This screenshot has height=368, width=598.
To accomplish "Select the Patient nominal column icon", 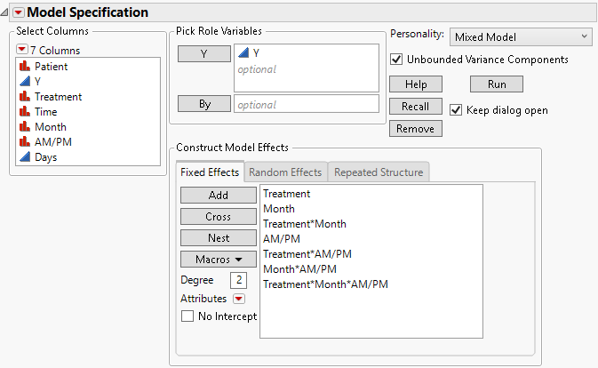I will click(24, 67).
